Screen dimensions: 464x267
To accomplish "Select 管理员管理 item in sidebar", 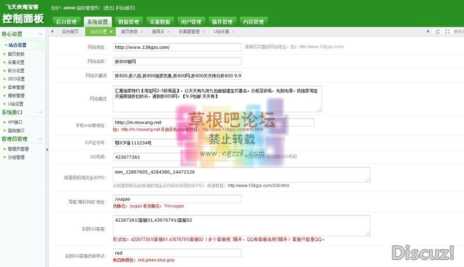I will [x=18, y=148].
